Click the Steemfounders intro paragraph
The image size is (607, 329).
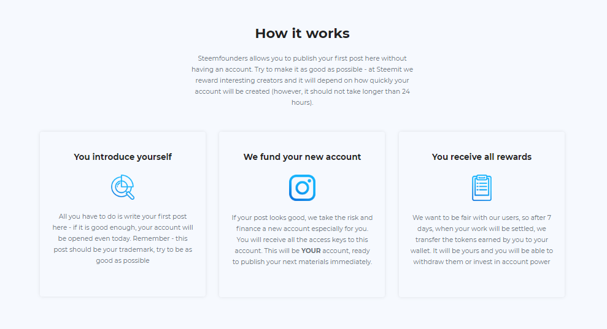point(303,80)
